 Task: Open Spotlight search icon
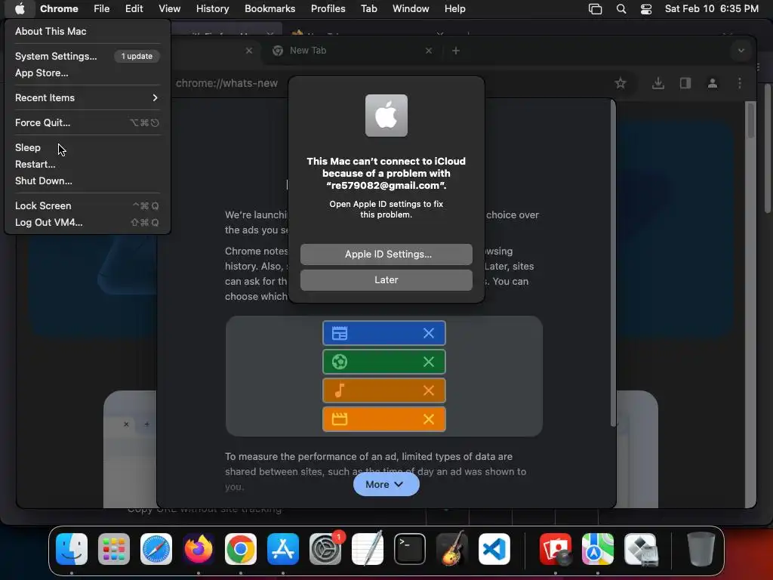(x=621, y=9)
